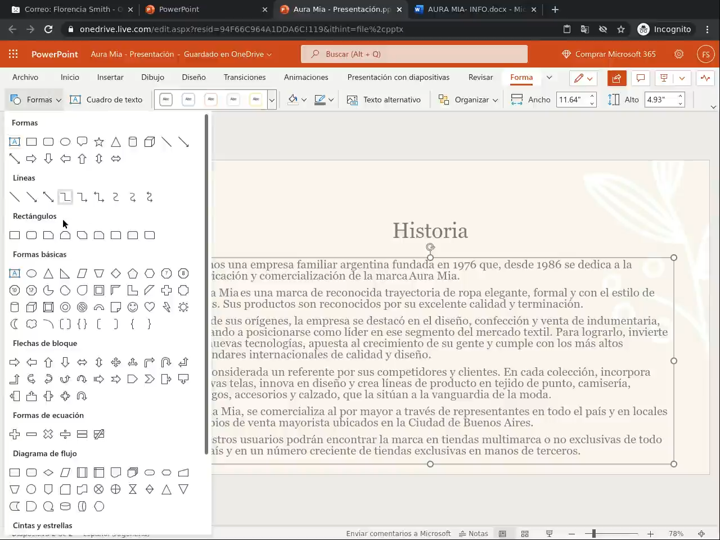The width and height of the screenshot is (720, 540).
Task: Bookmark this page with the star
Action: coord(621,29)
